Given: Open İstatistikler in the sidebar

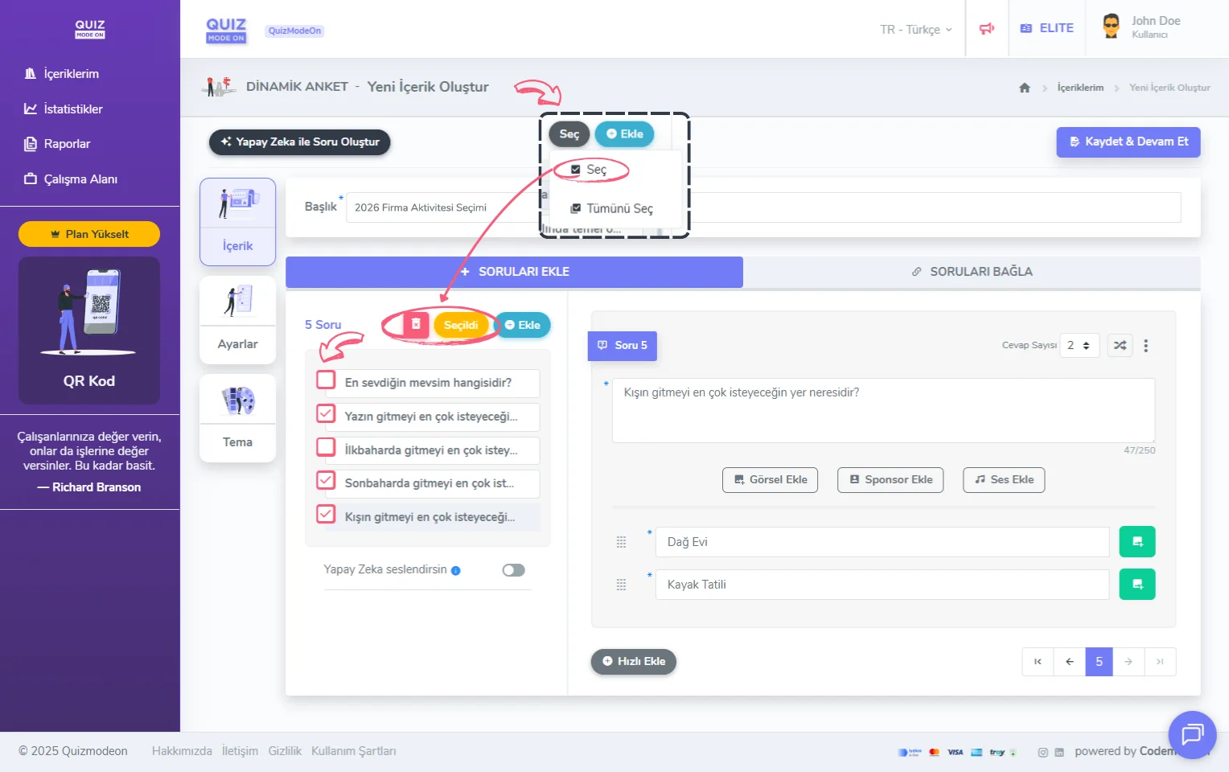Looking at the screenshot, I should coord(72,109).
